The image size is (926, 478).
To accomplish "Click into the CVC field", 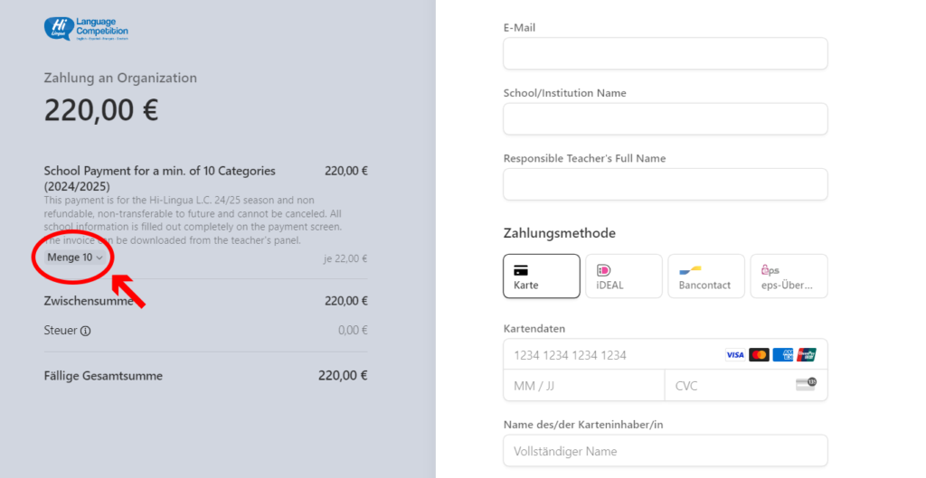I will tap(728, 386).
